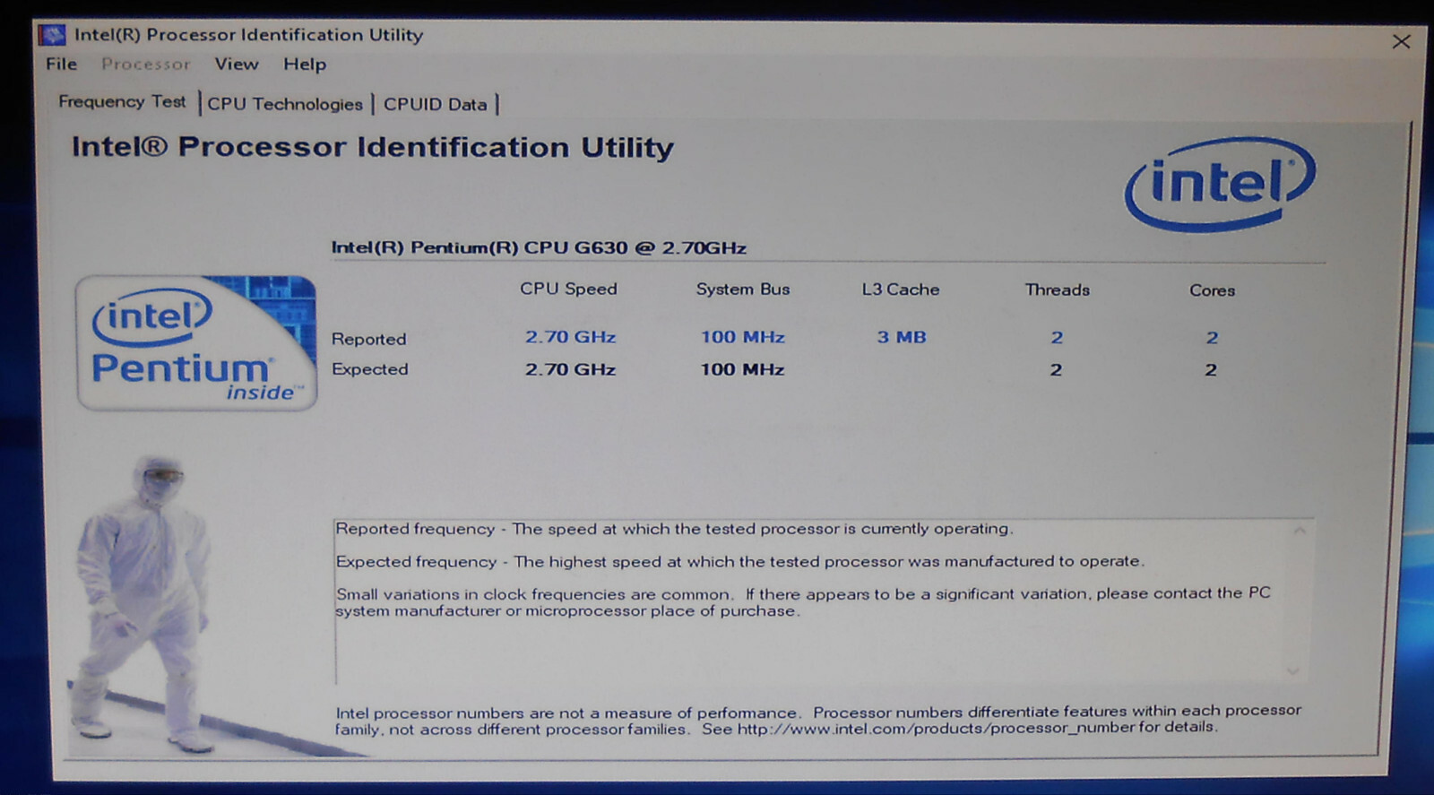Viewport: 1434px width, 795px height.
Task: Click the reported cores value 2
Action: coord(1212,338)
